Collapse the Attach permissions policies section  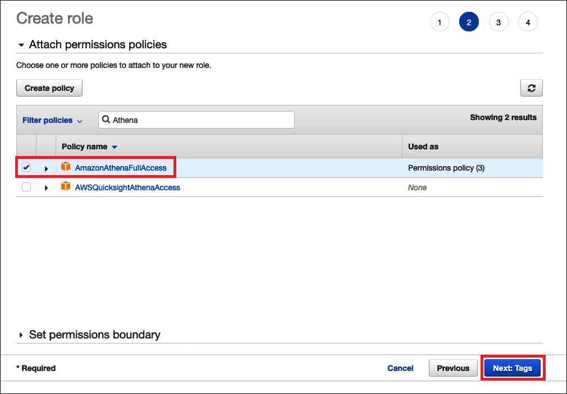coord(21,44)
